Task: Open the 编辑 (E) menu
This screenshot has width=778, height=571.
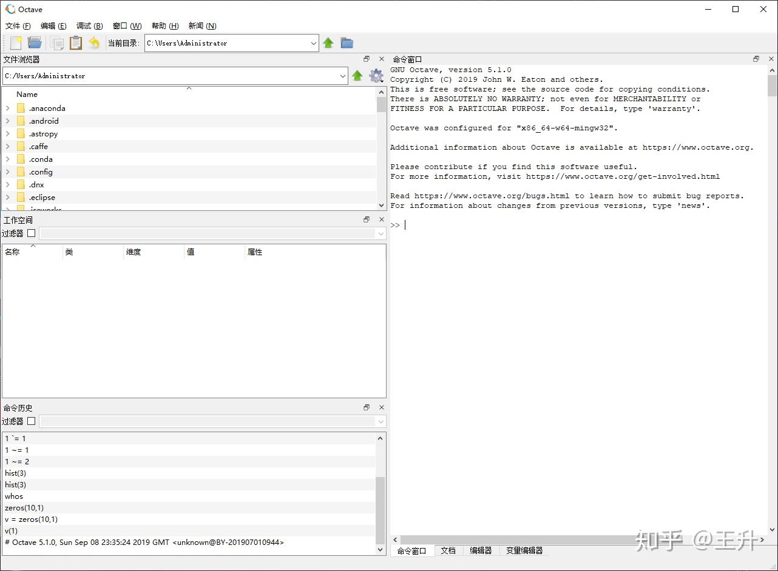Action: coord(53,25)
